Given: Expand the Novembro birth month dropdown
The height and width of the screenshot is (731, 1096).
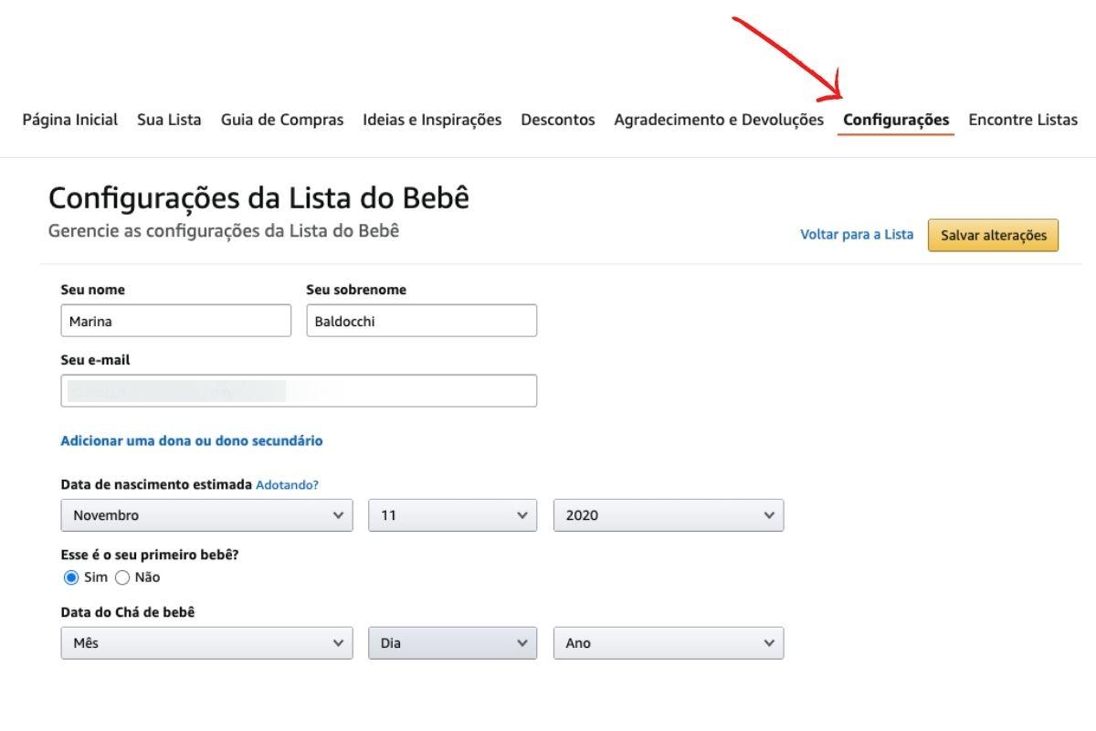Looking at the screenshot, I should point(206,515).
